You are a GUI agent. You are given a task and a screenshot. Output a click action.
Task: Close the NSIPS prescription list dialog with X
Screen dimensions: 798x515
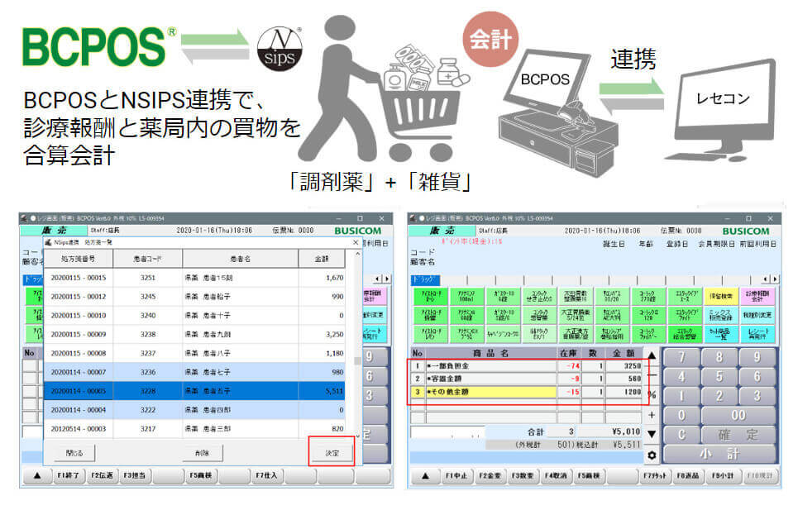point(356,242)
